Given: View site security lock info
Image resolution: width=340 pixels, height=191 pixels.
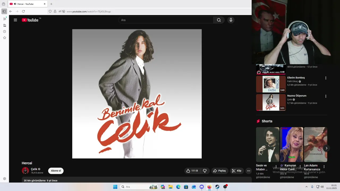Looking at the screenshot, I should 55,11.
